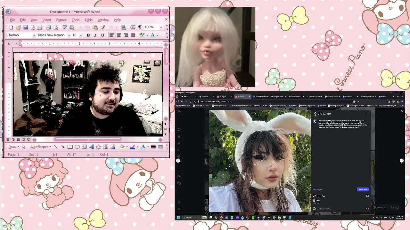Expand highlight color dropdown arrow
Screen dimensions: 410x230
147,35
